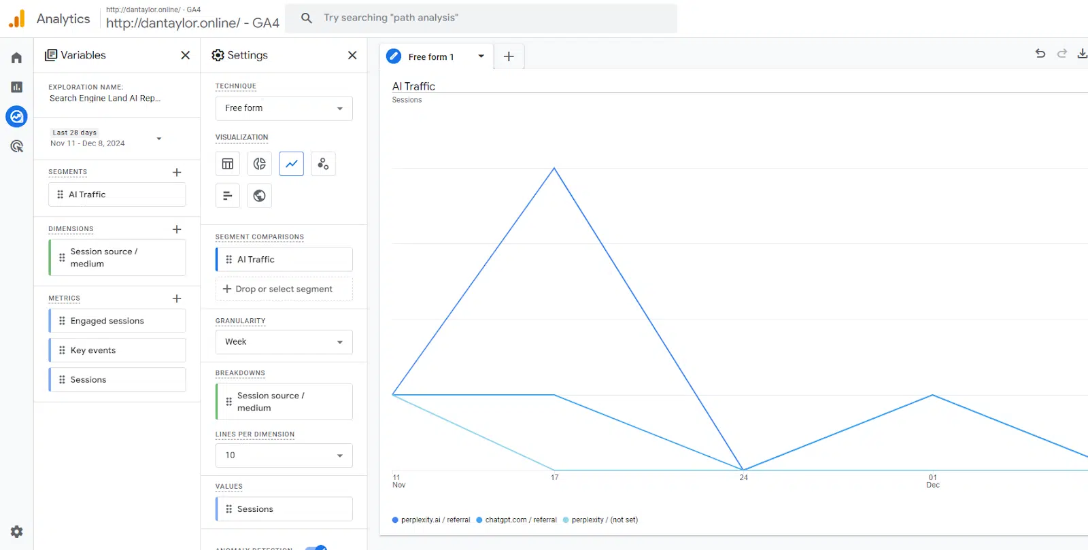1088x550 pixels.
Task: Choose the geo map visualization
Action: pyautogui.click(x=259, y=196)
